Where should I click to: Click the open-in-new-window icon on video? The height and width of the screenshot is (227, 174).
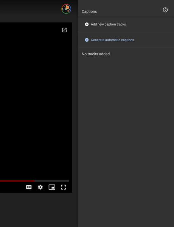click(x=64, y=30)
